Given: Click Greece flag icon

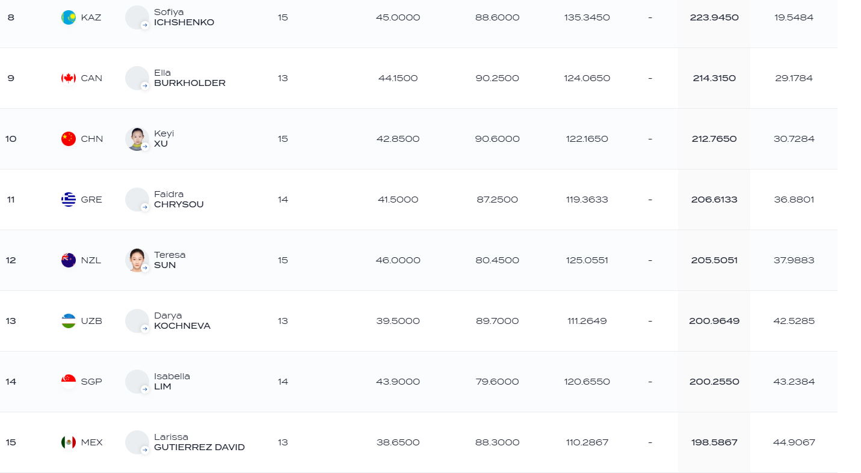Looking at the screenshot, I should (69, 200).
